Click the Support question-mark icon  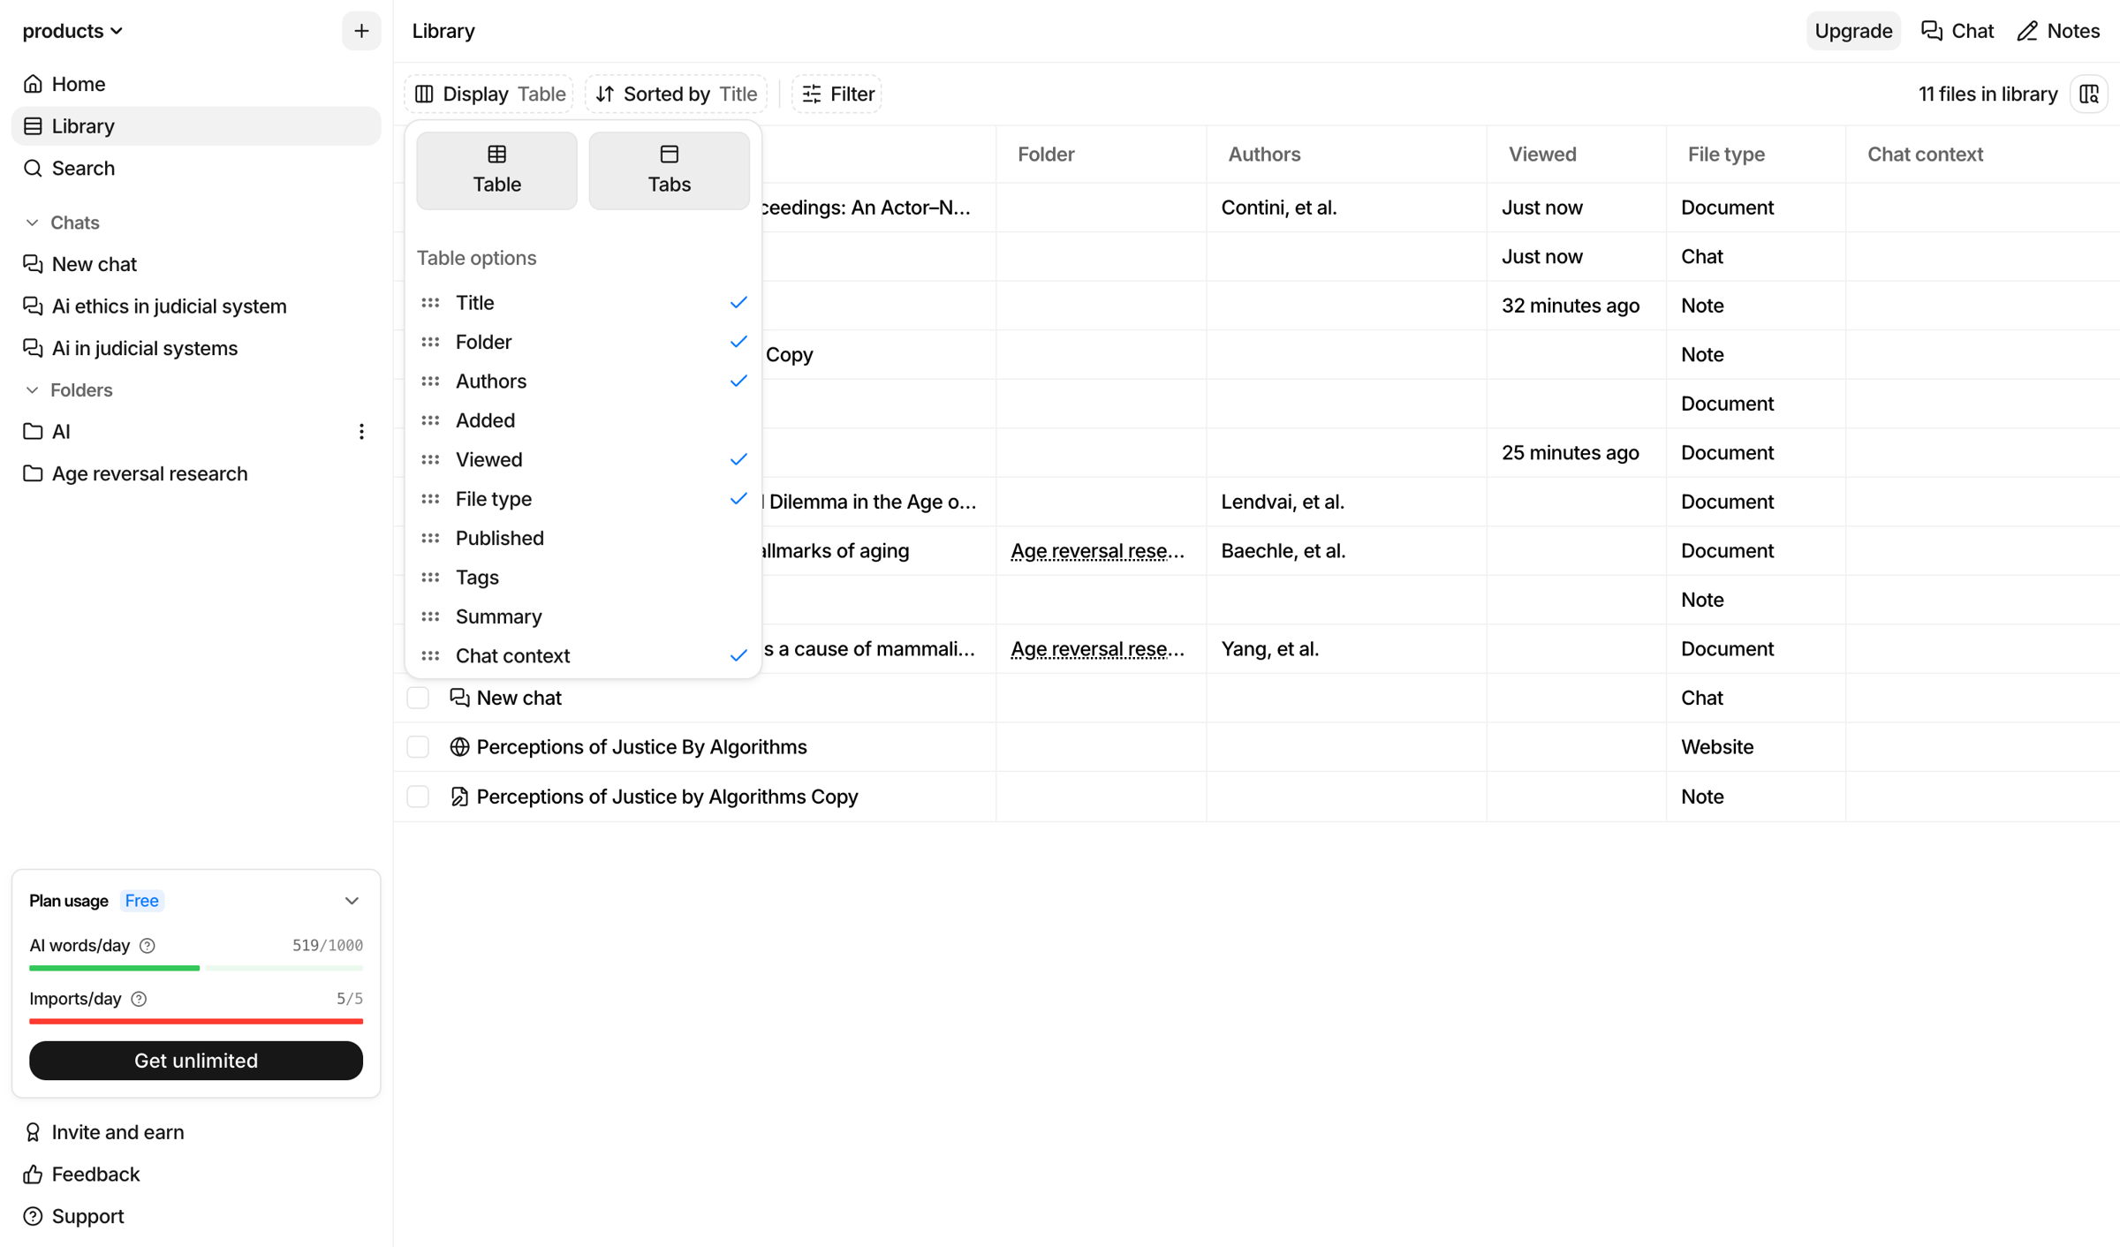(x=33, y=1217)
